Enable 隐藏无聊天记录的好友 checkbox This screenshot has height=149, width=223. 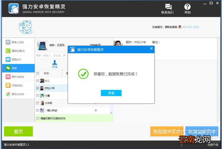pyautogui.click(x=38, y=118)
